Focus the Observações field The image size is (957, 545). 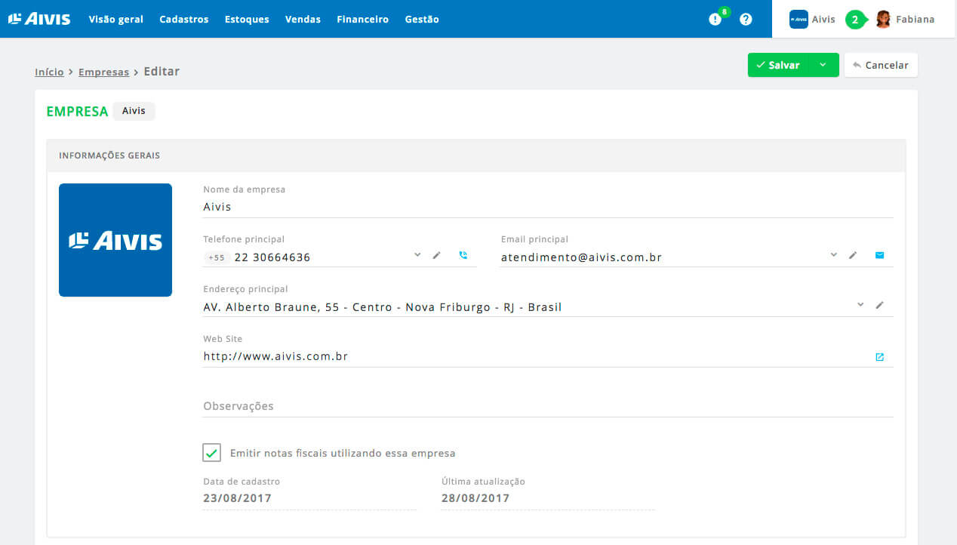pyautogui.click(x=548, y=406)
